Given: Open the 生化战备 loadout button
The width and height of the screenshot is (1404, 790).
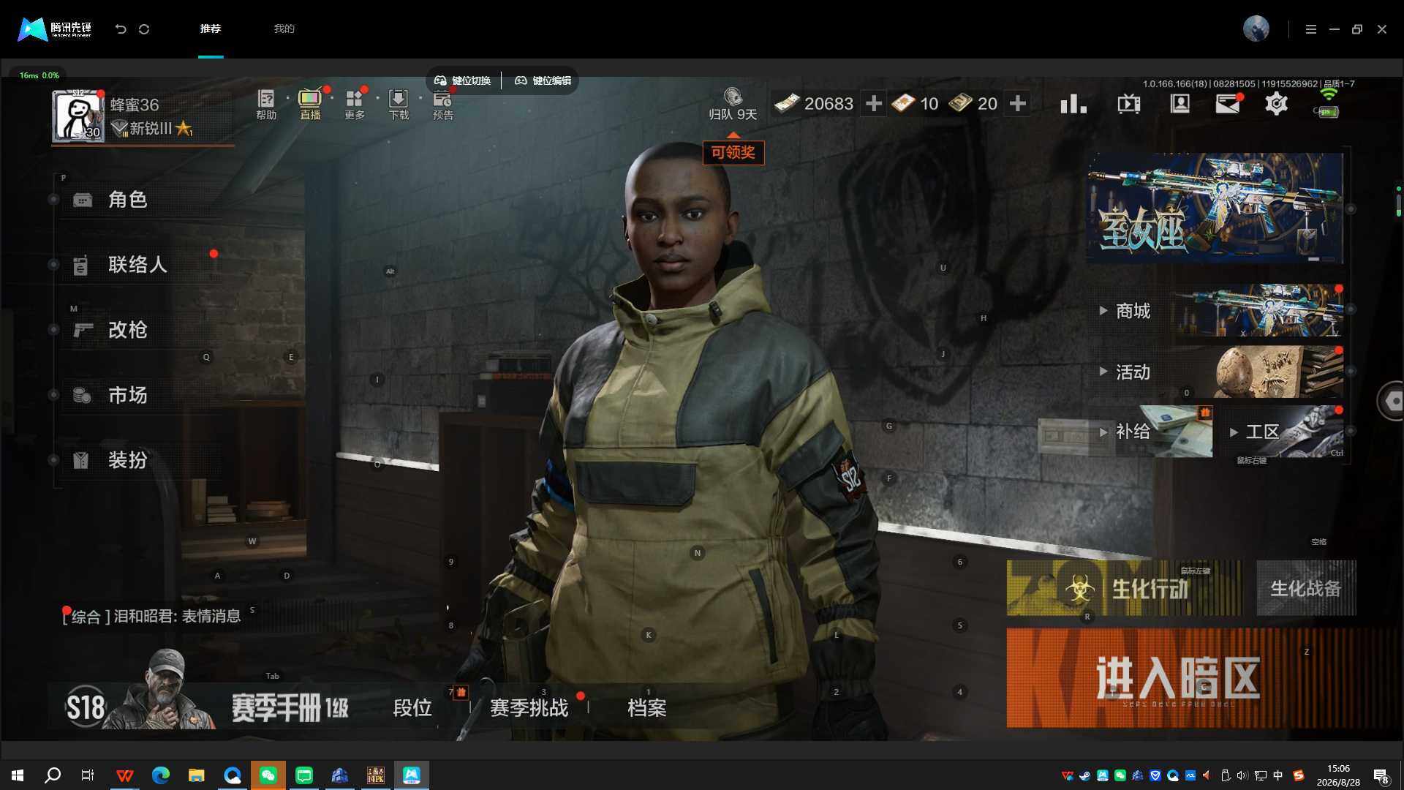Looking at the screenshot, I should pos(1306,588).
